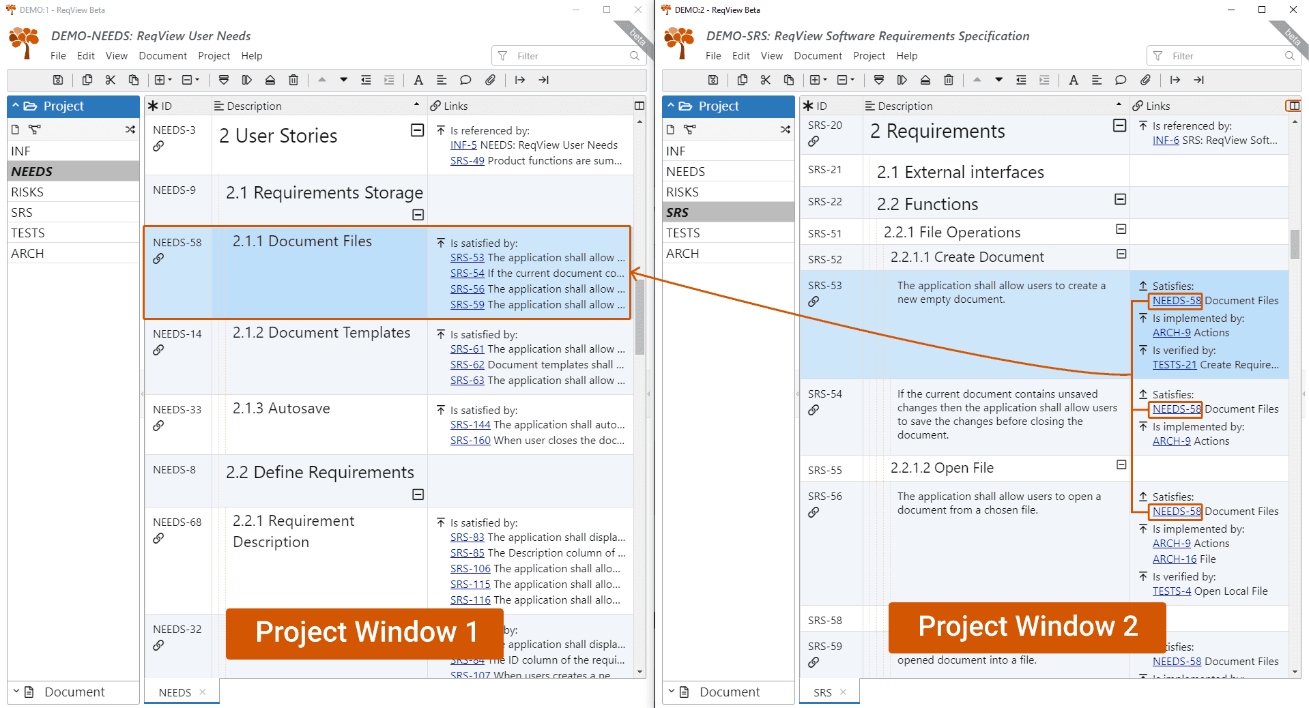Click the Paste icon in NEEDS window toolbar
The width and height of the screenshot is (1309, 708).
pos(134,80)
